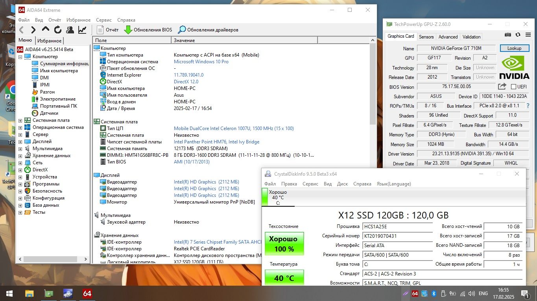Image resolution: width=537 pixels, height=301 pixels.
Task: Open the Сервис menu in AIDA64
Action: 104,20
